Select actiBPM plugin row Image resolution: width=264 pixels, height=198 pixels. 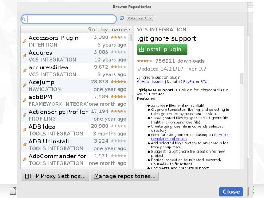coord(74,100)
